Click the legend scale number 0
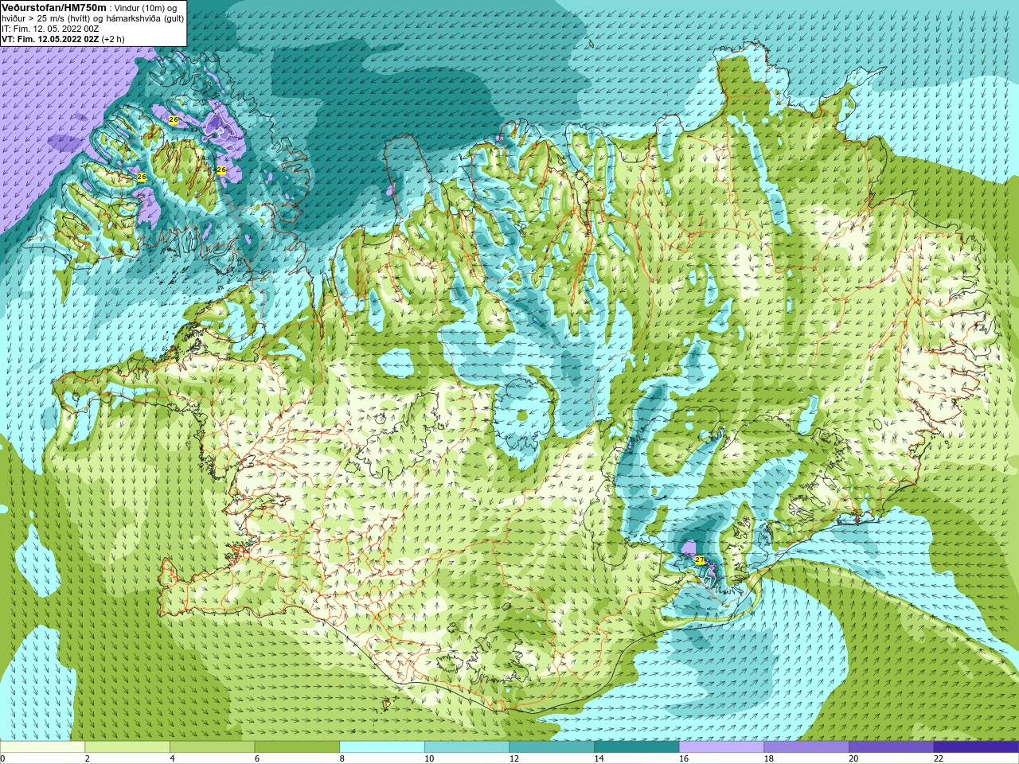 (2, 758)
